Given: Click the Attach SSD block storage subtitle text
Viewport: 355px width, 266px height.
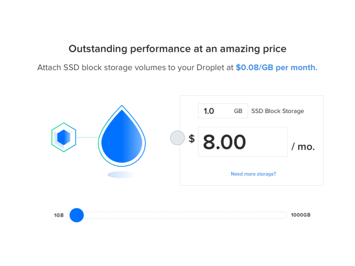Looking at the screenshot, I should pos(135,67).
